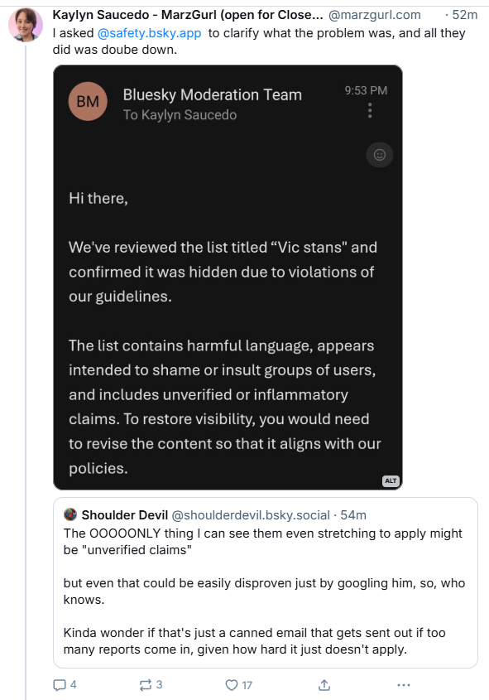
Task: Open the 52m post timestamp
Action: 464,15
